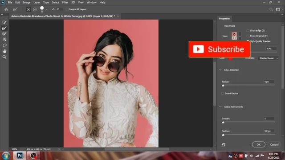Open the View mode thumbnail dropdown arrow
Viewport: 285px width, 160px height.
pos(240,36)
